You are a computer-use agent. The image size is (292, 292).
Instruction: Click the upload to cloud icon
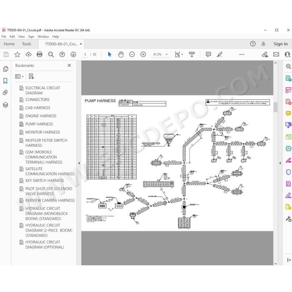(28, 54)
